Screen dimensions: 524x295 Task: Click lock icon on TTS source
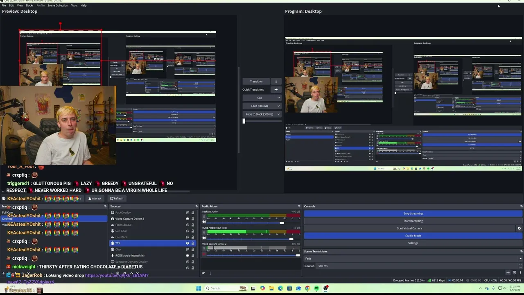tap(192, 243)
